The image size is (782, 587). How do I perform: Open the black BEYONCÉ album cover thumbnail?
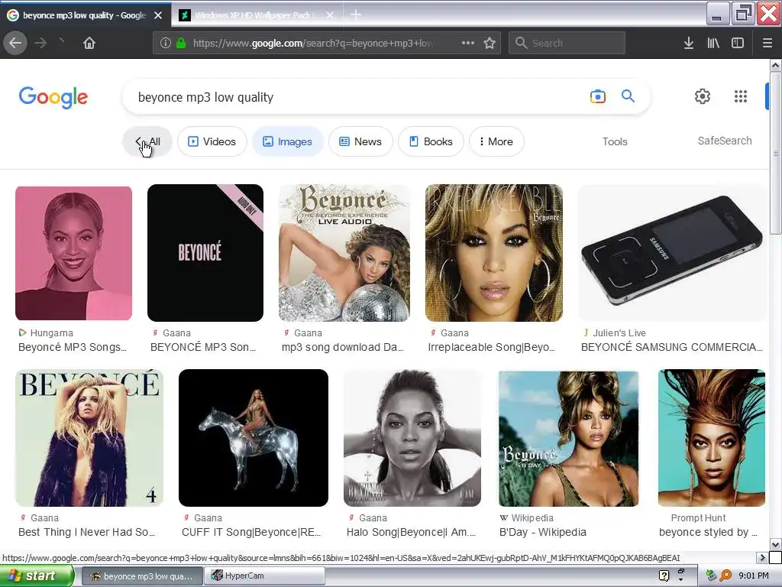(205, 253)
